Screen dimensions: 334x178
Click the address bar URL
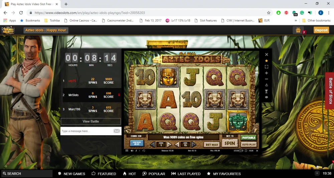point(90,13)
